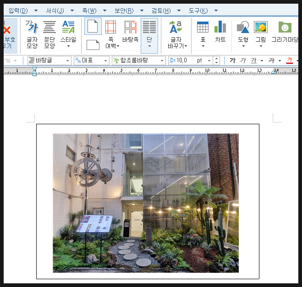
Task: Increase font size with stepper up arrow
Action: click(216, 59)
